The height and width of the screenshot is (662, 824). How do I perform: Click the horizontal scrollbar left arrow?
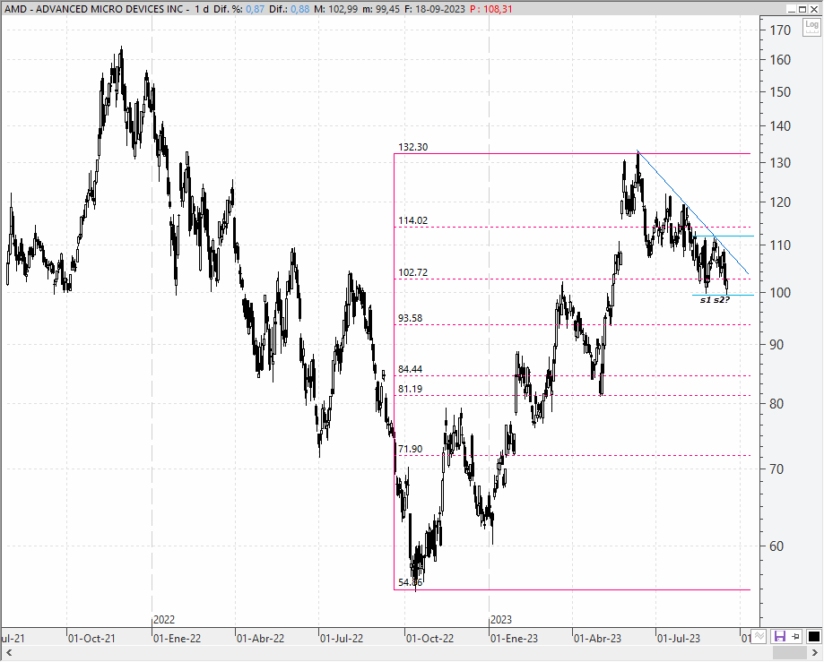click(8, 652)
